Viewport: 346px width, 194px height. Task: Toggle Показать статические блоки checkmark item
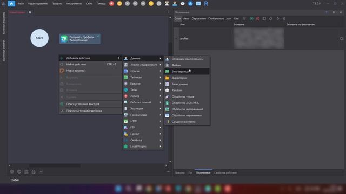click(x=90, y=111)
